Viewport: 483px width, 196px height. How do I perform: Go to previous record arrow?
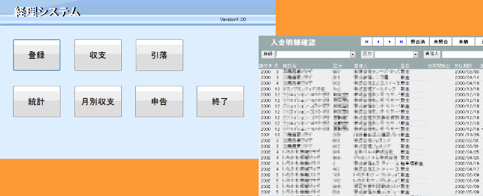(378, 42)
